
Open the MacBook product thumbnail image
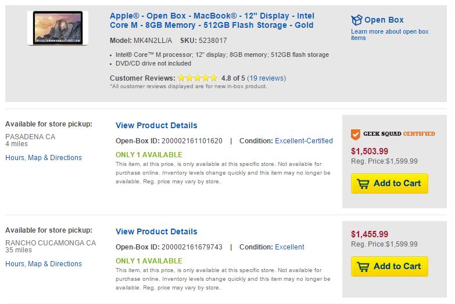(58, 28)
